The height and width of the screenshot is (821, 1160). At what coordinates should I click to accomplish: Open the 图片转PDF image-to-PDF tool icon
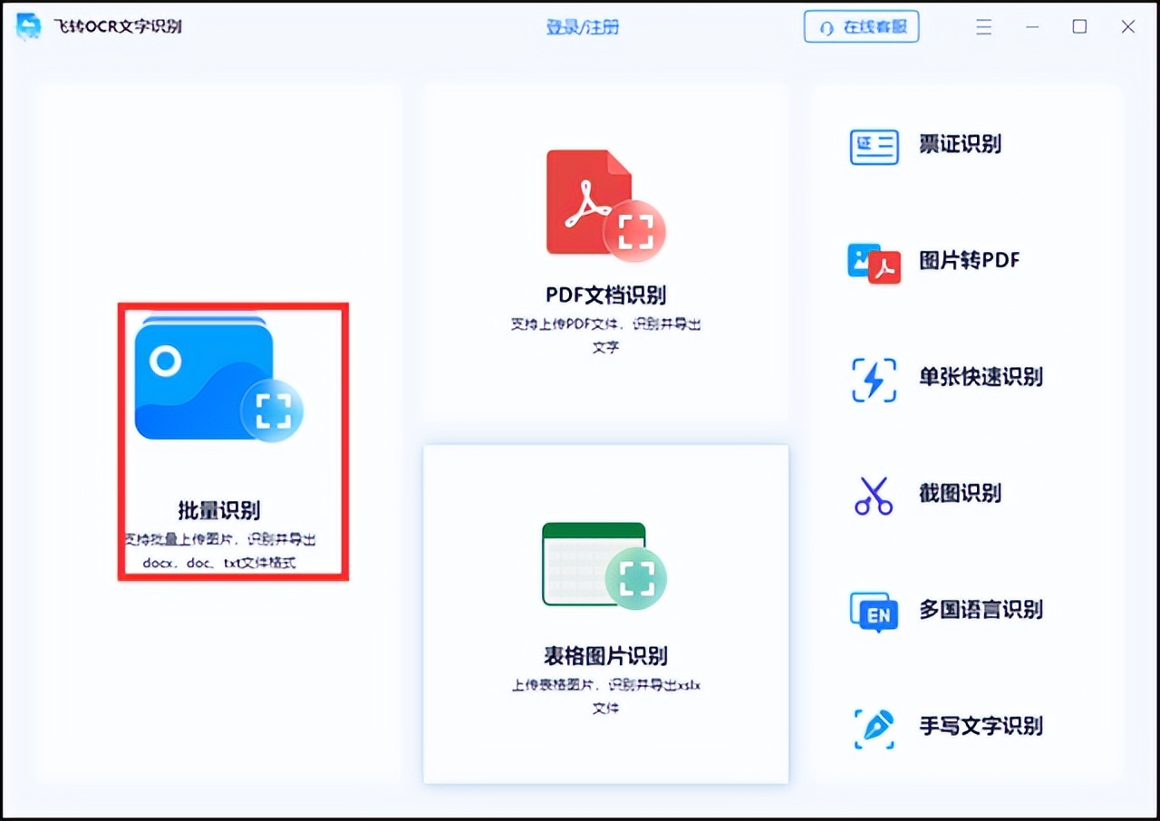point(873,263)
